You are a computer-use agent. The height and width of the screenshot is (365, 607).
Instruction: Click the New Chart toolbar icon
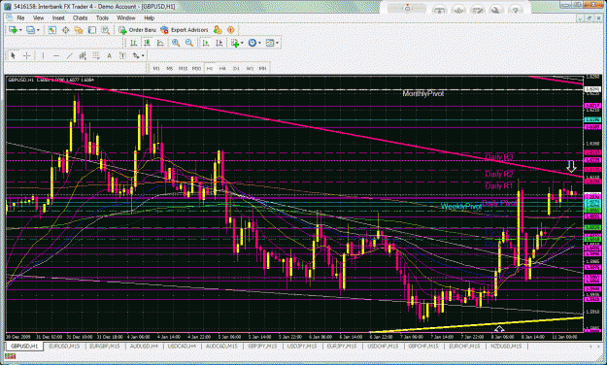tap(13, 30)
